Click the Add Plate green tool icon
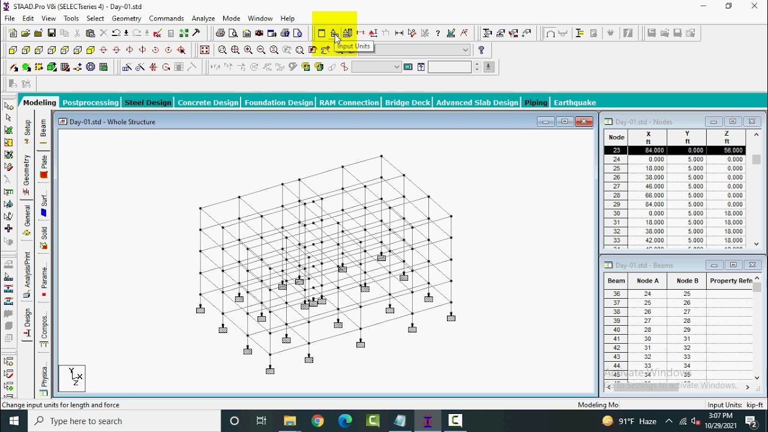Viewport: 768px width, 432px height. click(26, 67)
